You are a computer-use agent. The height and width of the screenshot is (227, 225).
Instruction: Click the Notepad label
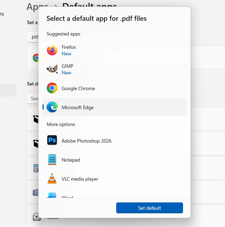(x=71, y=160)
